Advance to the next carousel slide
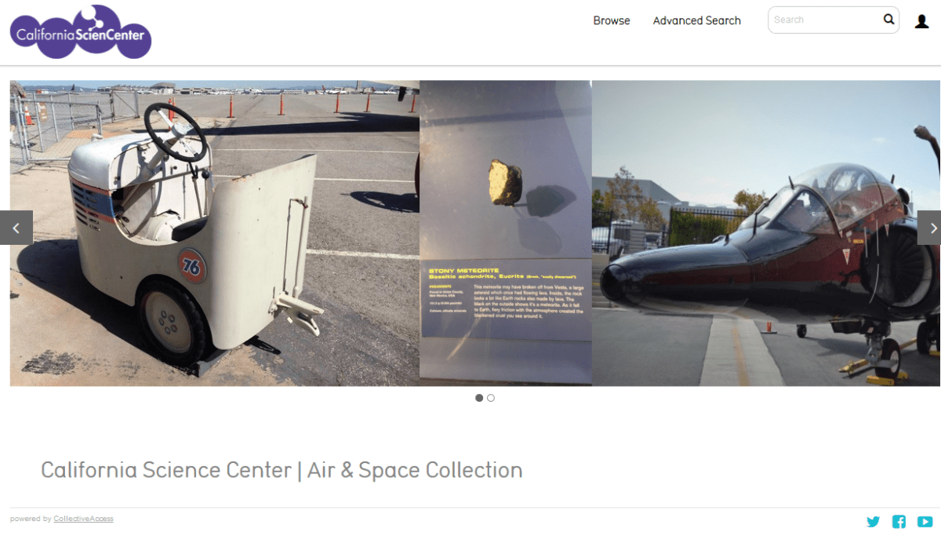 929,228
